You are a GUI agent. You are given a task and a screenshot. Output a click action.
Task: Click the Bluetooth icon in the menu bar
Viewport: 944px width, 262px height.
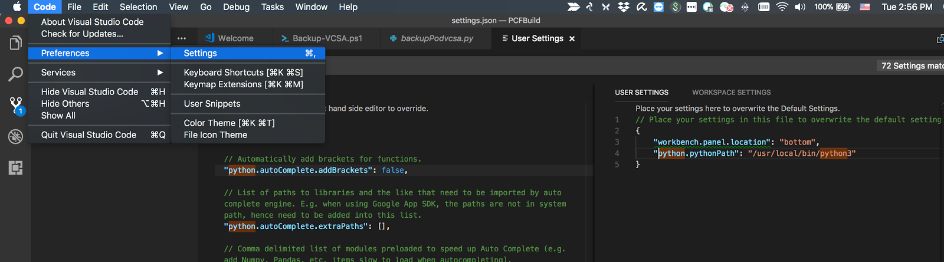pos(745,7)
